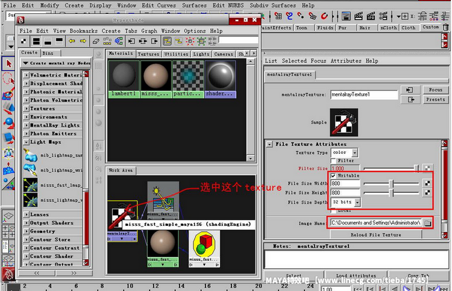452x291 pixels.
Task: Click the Focus button
Action: pos(436,90)
